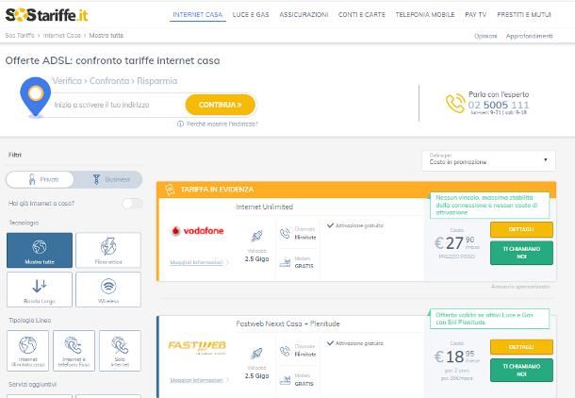The width and height of the screenshot is (575, 398).
Task: Click Dettagli for Fastweb offer
Action: click(521, 347)
